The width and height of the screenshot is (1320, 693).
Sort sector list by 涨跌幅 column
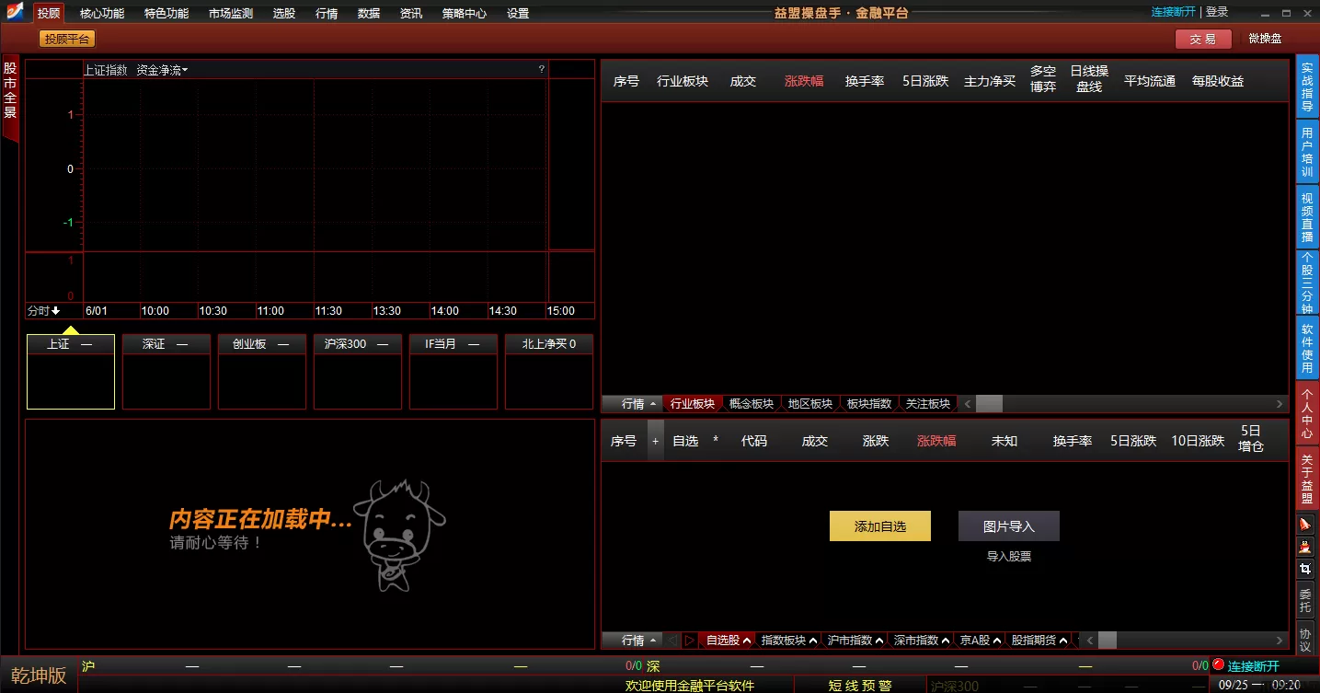tap(803, 81)
